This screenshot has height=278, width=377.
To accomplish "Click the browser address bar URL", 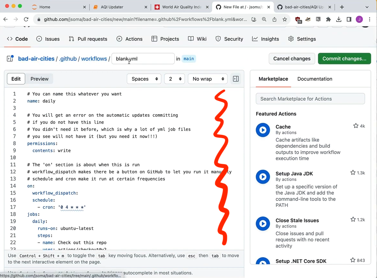I will (145, 20).
